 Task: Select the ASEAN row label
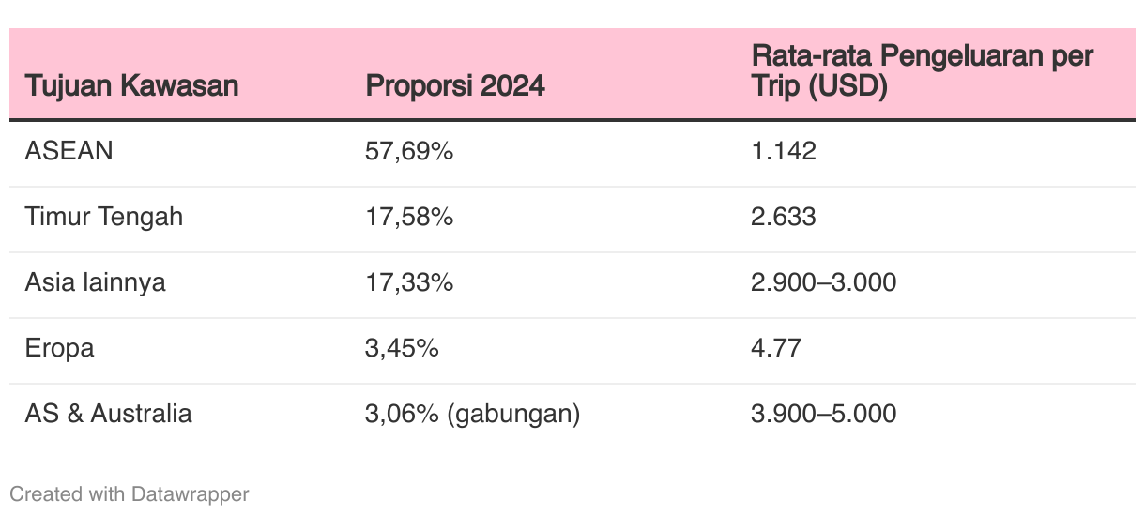click(69, 150)
